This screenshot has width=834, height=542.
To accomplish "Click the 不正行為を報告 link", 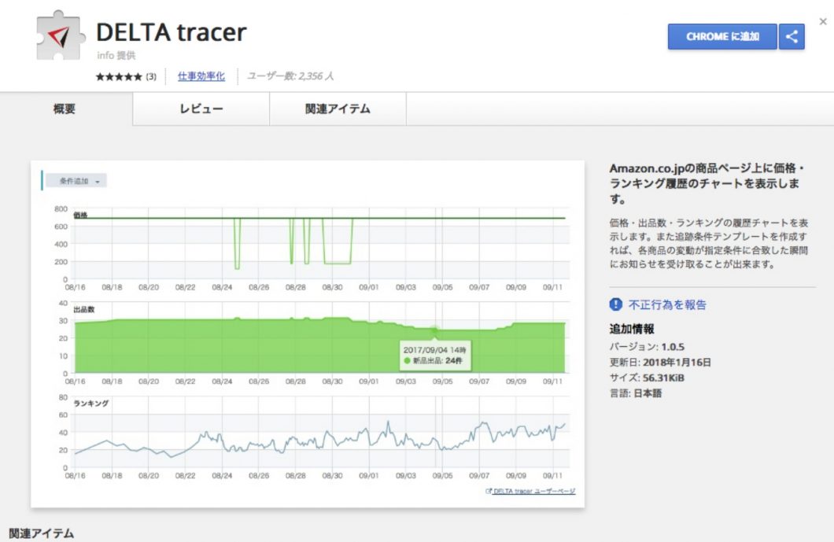I will [667, 304].
